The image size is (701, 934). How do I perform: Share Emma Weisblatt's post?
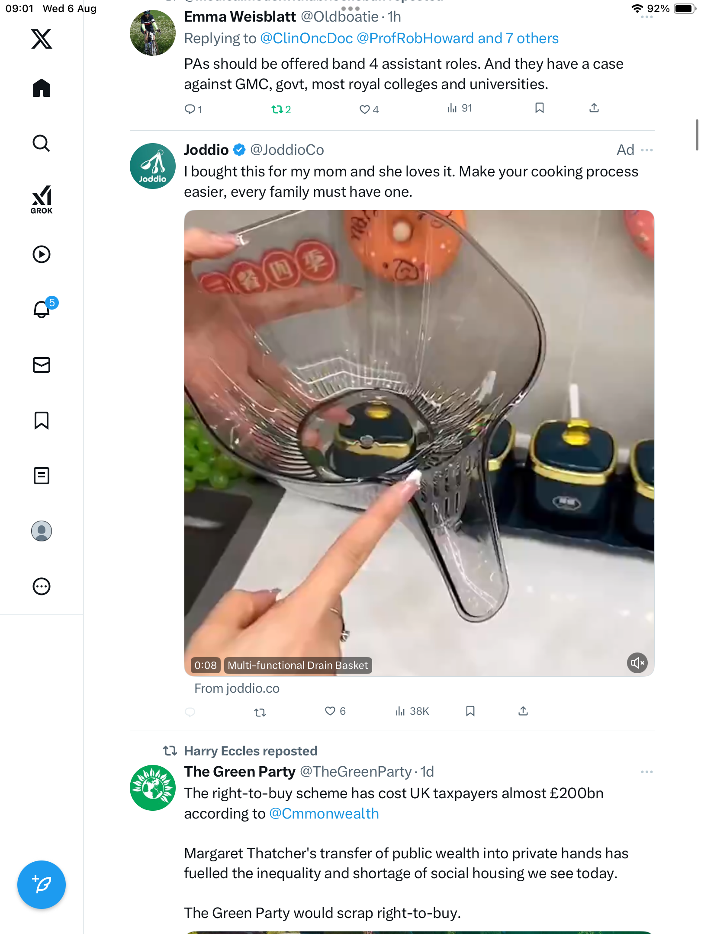pos(594,108)
